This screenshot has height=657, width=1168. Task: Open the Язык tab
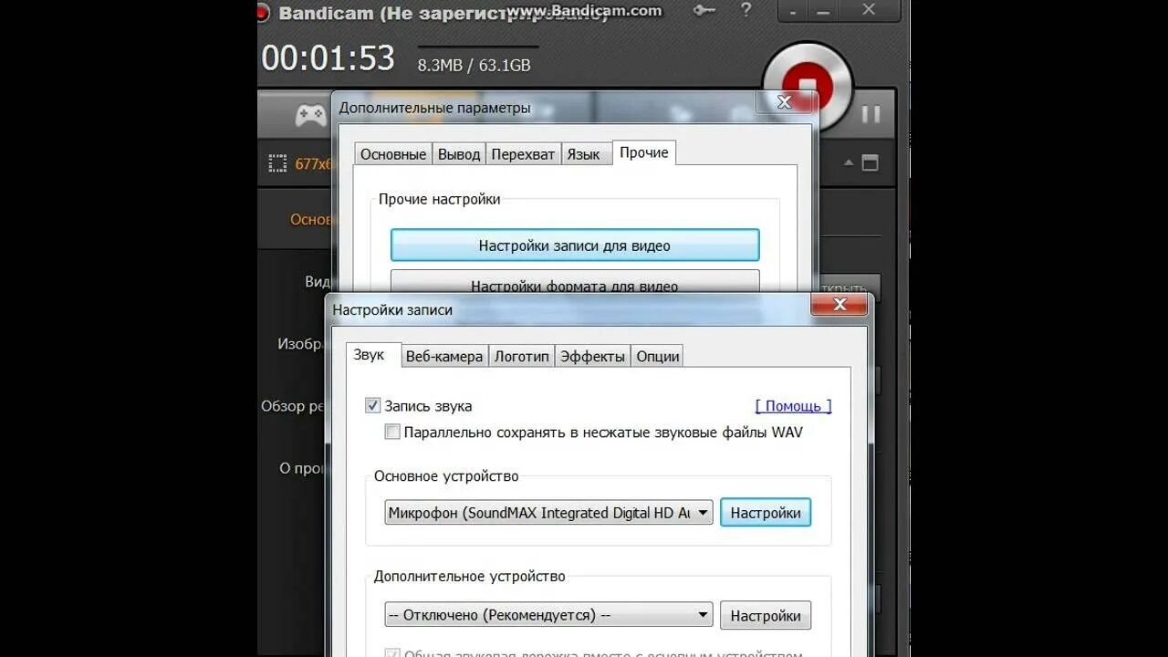pyautogui.click(x=584, y=154)
